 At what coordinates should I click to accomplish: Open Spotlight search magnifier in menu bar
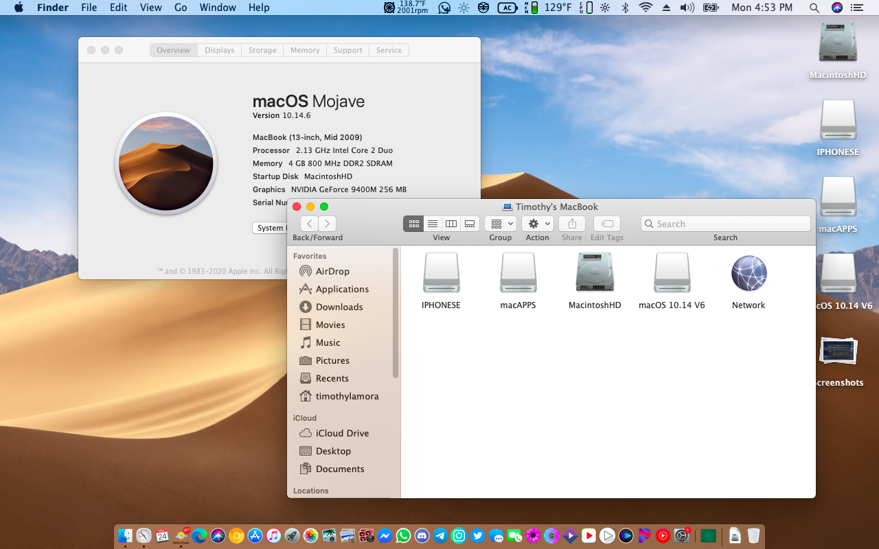pos(814,8)
